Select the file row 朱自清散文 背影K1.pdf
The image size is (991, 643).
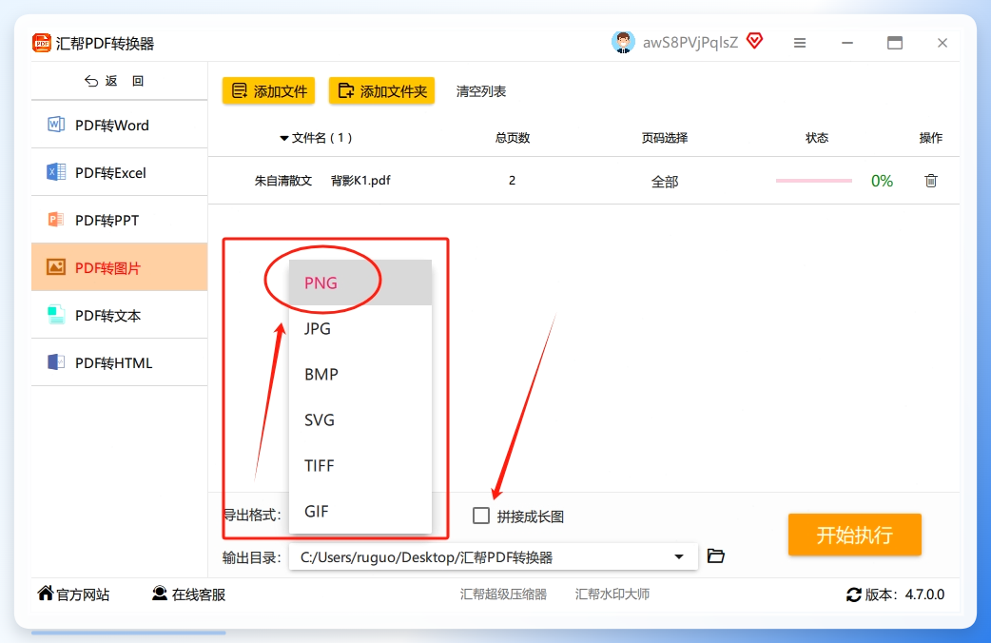pos(583,181)
